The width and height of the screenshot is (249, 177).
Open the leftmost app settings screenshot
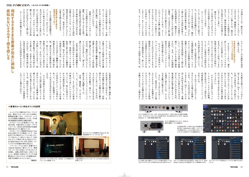[154, 147]
